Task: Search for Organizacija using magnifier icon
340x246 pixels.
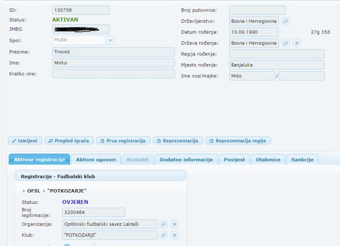Action: (163, 224)
